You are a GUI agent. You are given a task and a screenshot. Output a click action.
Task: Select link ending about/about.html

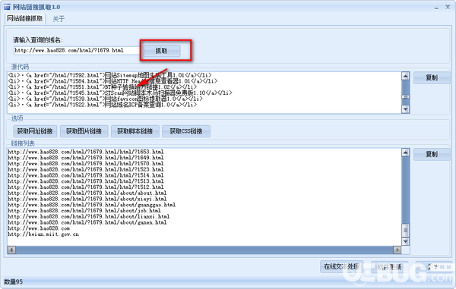point(87,193)
